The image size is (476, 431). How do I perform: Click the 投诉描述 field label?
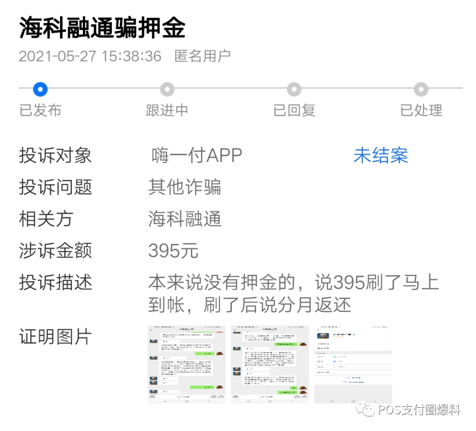click(55, 282)
